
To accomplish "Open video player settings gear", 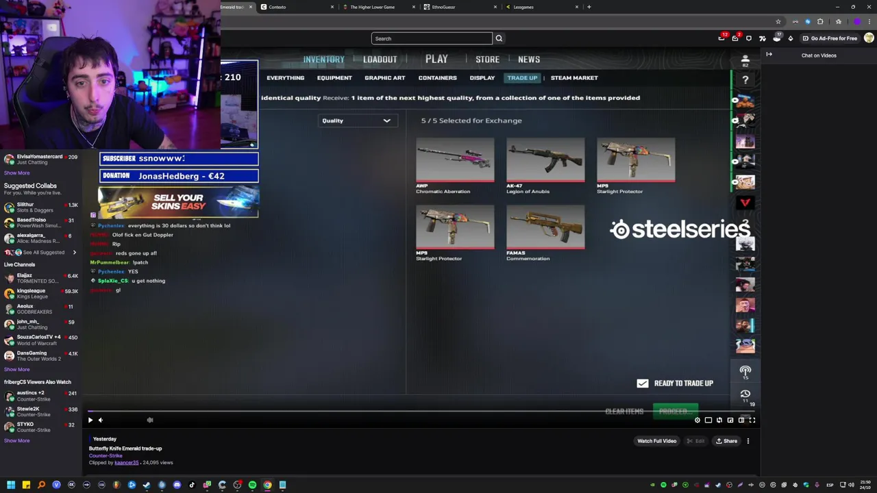I will point(697,420).
